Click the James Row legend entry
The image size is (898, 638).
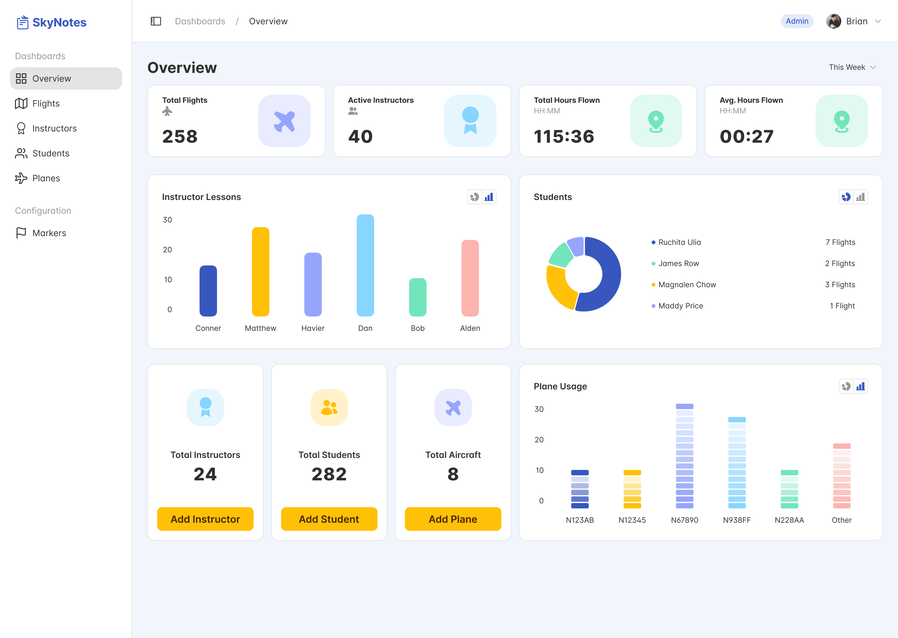pyautogui.click(x=675, y=264)
